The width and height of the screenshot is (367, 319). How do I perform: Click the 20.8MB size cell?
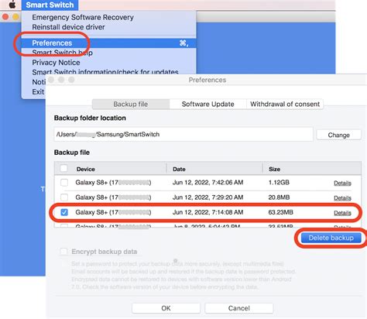click(279, 197)
